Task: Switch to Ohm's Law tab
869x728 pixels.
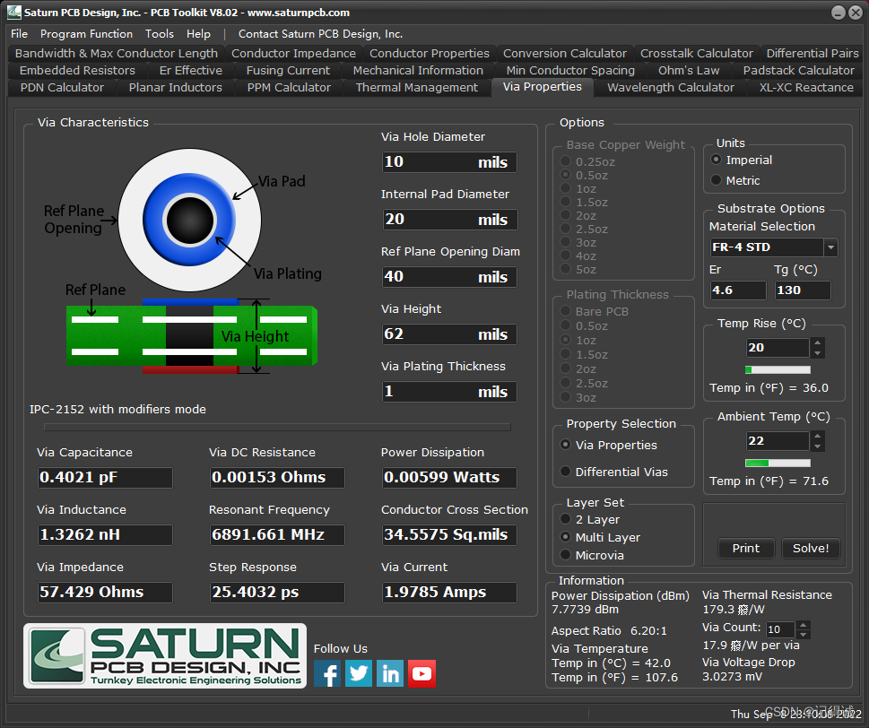Action: pos(689,70)
